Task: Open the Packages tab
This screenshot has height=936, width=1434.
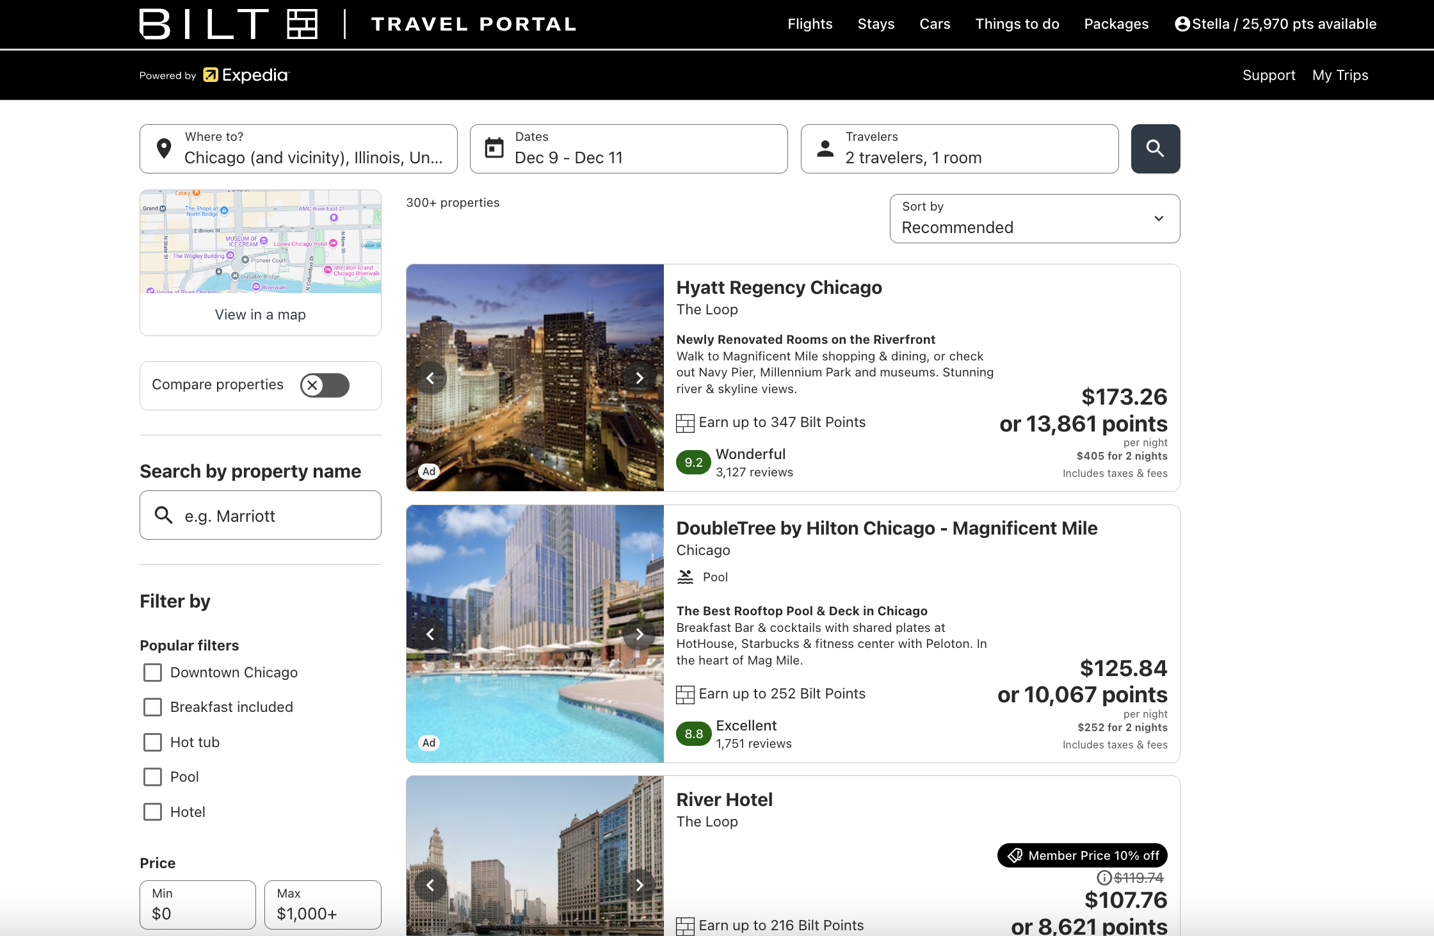Action: [x=1116, y=24]
